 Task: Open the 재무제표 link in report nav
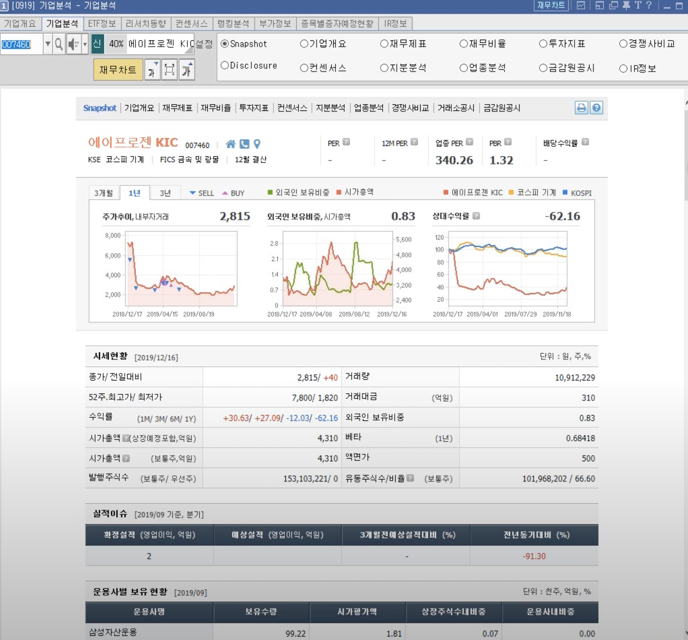click(x=177, y=108)
